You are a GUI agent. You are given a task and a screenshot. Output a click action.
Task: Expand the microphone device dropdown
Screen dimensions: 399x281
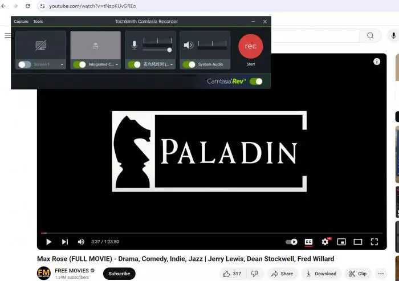coord(172,64)
